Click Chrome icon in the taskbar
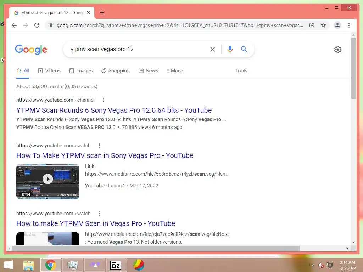This screenshot has height=272, width=363. [50, 265]
